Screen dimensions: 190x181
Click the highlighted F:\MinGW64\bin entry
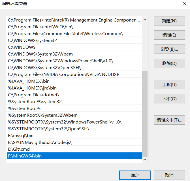click(x=74, y=156)
